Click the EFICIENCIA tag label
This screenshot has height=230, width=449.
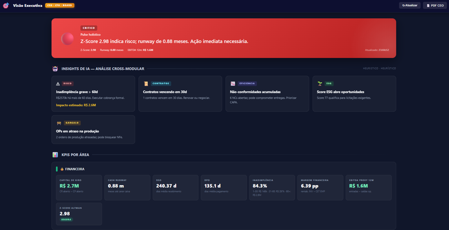point(247,84)
